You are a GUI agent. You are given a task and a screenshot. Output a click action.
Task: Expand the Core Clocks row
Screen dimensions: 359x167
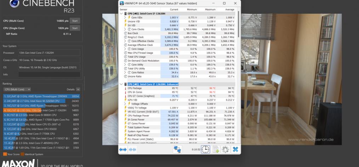125,29
